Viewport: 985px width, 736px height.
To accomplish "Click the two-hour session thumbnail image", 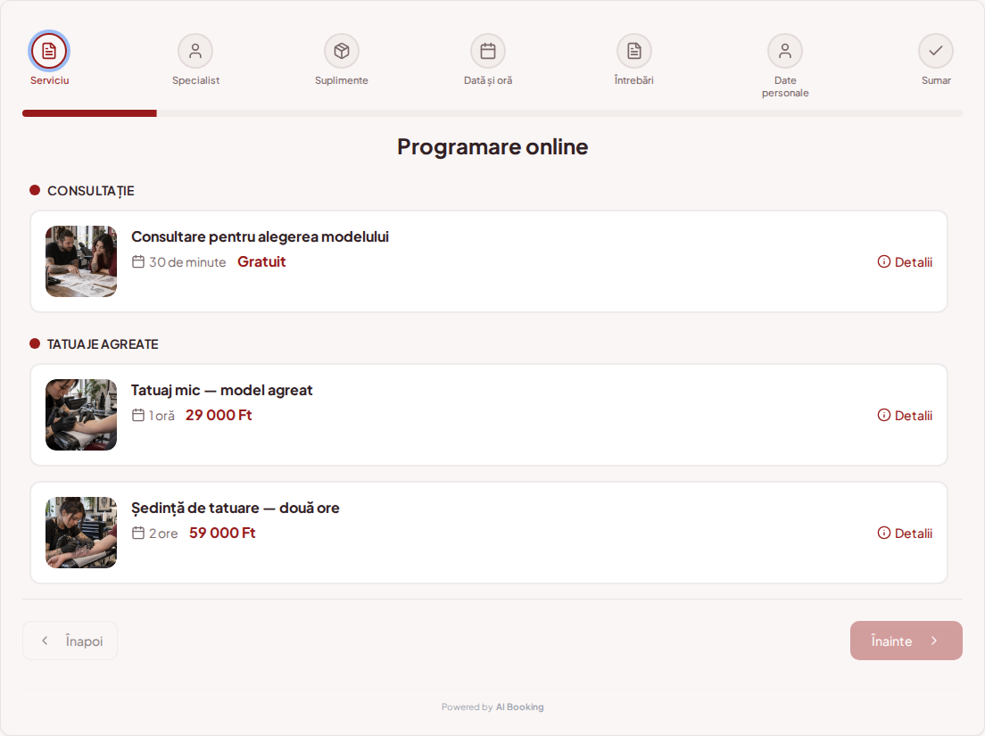I will pos(81,533).
